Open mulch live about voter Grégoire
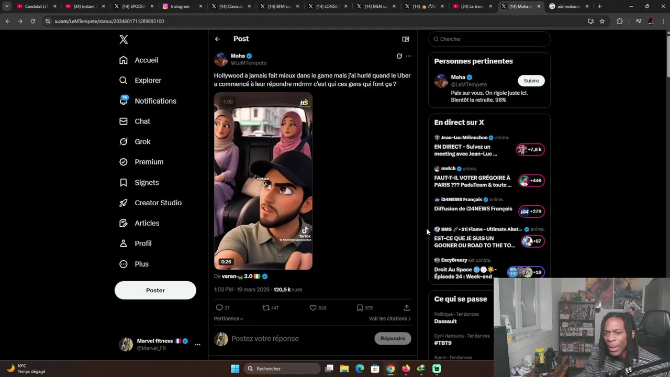 [x=489, y=177]
